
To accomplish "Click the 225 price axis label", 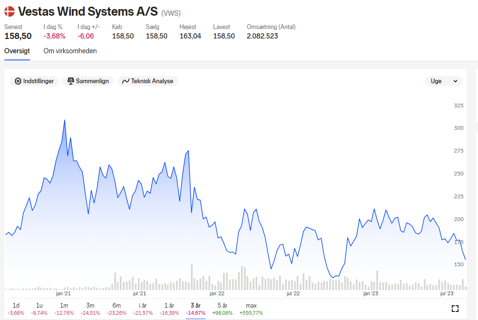I will (x=458, y=196).
